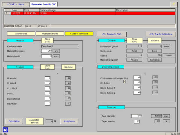This screenshot has width=180, height=135.
Task: Click the Rewinder Store CNC tension field
Action: (x=48, y=104)
